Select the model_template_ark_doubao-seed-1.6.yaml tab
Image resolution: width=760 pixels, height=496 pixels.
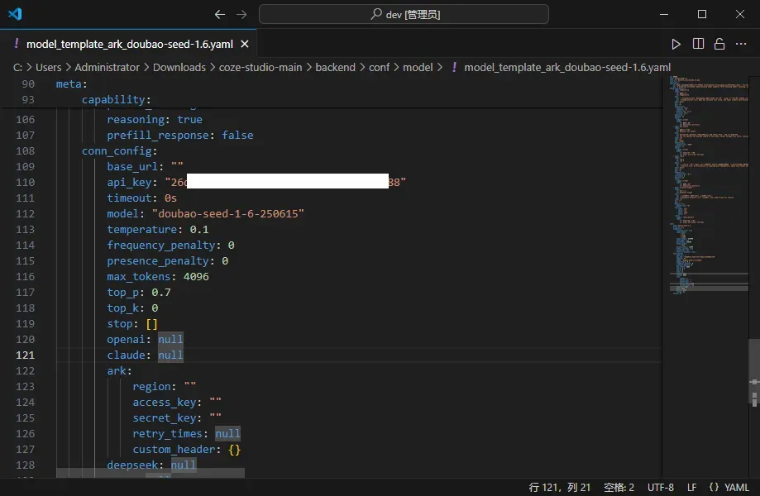129,44
